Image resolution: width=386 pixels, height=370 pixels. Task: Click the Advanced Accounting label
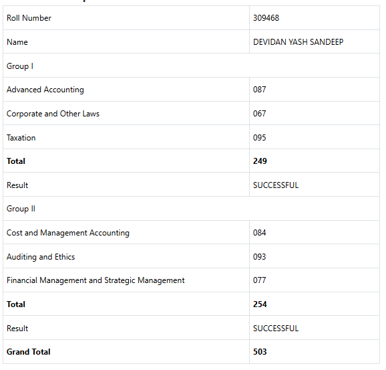tap(45, 90)
